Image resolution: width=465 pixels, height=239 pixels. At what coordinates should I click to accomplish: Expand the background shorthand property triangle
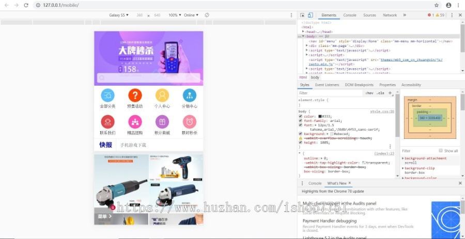click(x=328, y=134)
